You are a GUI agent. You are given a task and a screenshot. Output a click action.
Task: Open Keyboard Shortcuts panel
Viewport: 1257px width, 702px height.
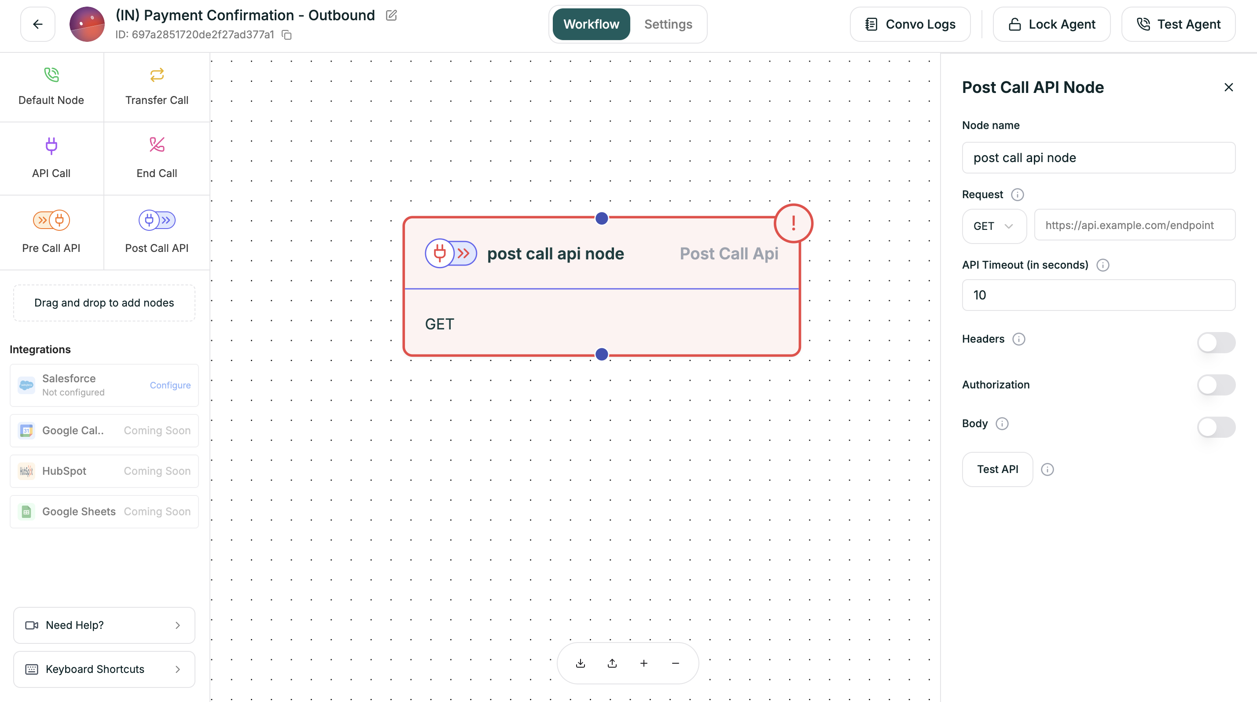tap(103, 669)
